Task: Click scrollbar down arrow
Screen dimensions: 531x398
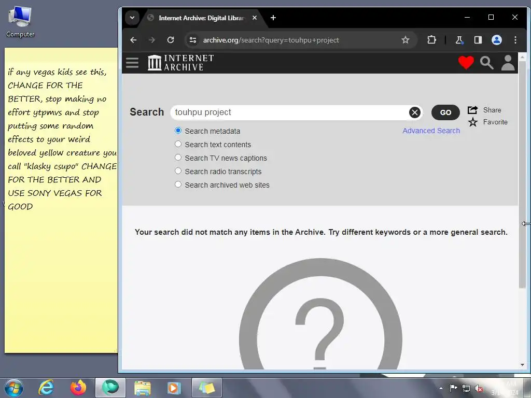Action: [x=522, y=365]
